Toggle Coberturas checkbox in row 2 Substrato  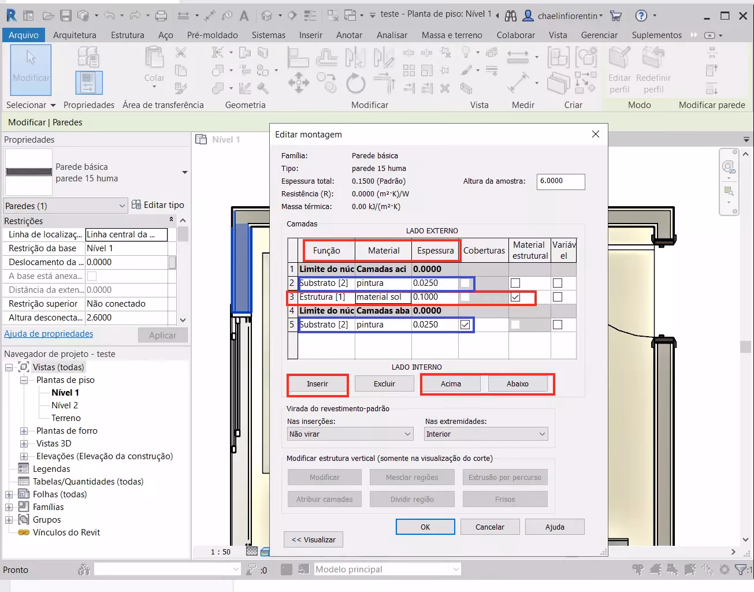pos(465,283)
